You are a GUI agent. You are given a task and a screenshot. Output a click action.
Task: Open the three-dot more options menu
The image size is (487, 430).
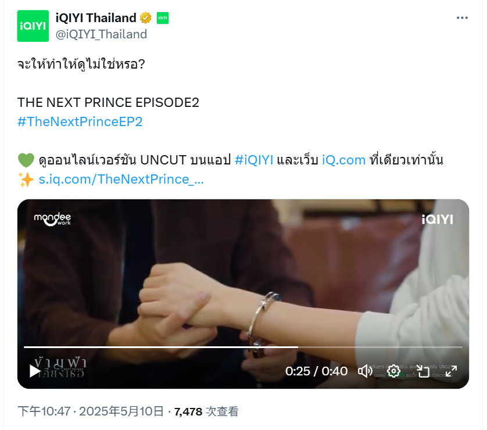pos(462,18)
